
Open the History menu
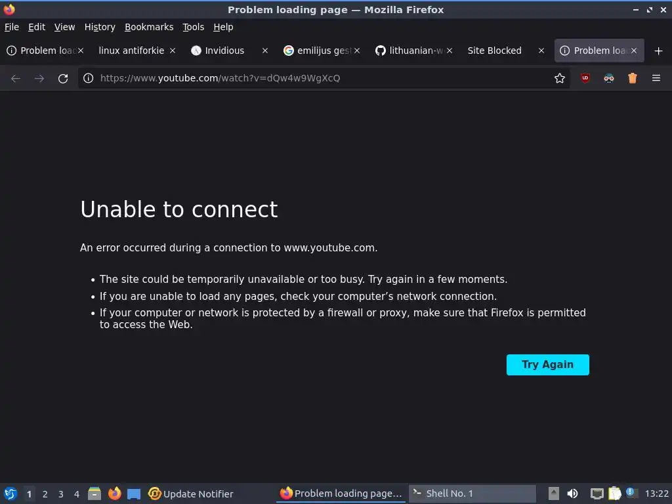pyautogui.click(x=100, y=27)
